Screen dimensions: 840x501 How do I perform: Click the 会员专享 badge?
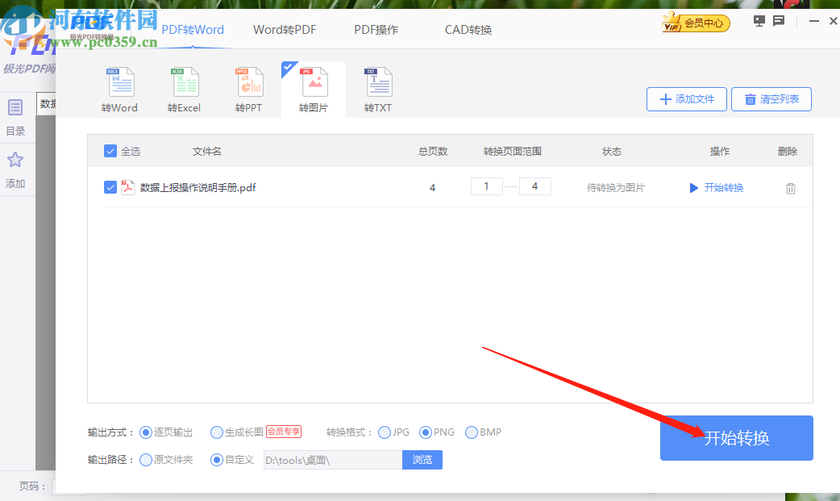(x=284, y=432)
